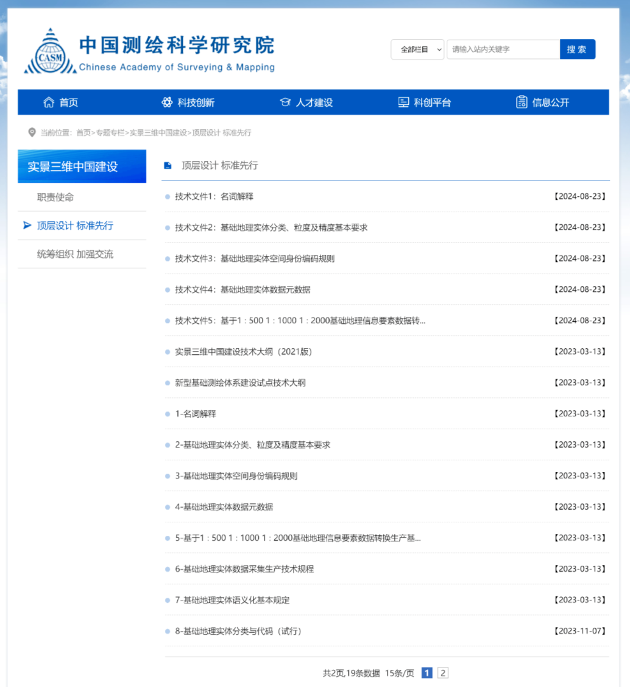The image size is (630, 687).
Task: Click the home icon beside 首页
Action: (x=49, y=102)
